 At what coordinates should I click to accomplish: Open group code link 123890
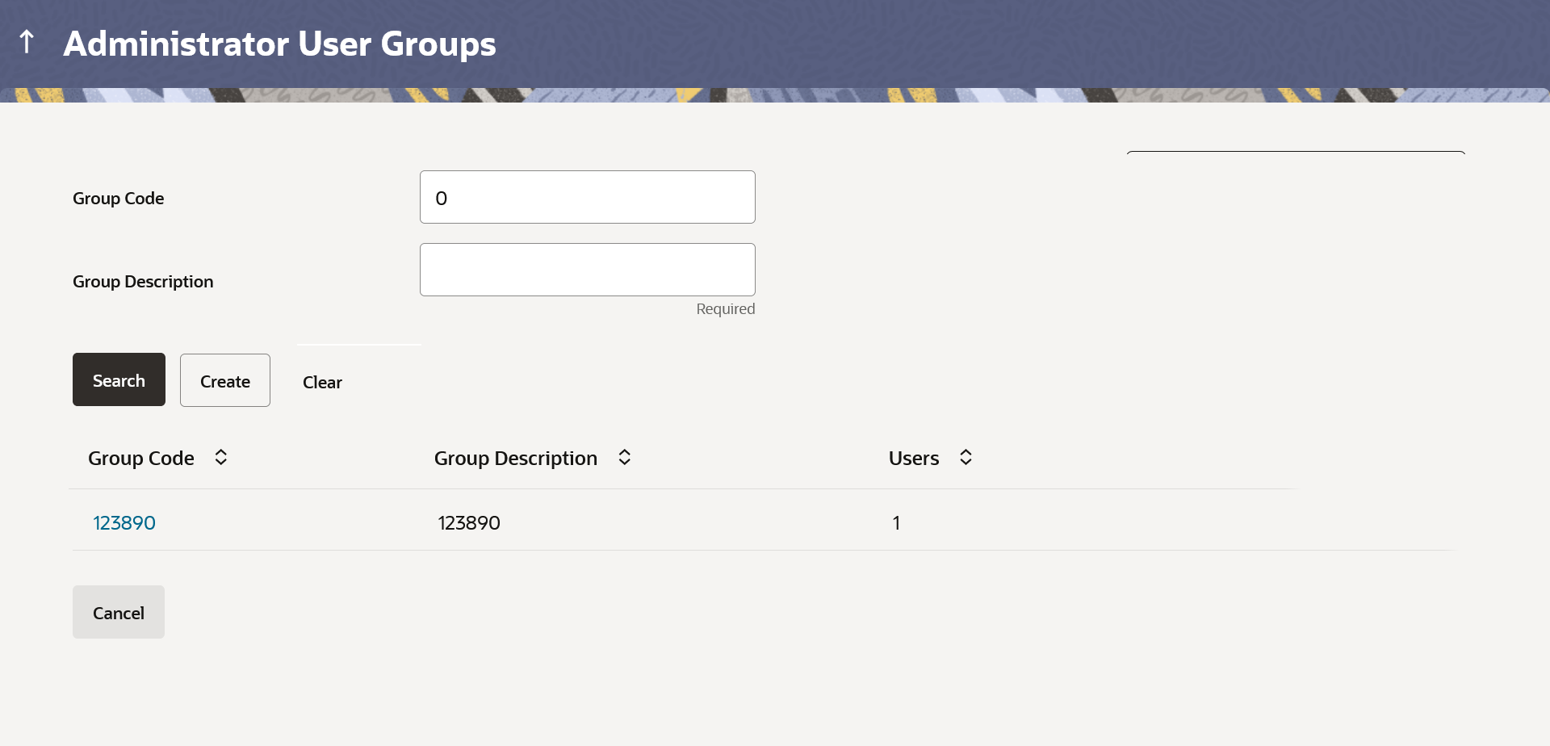pos(124,523)
